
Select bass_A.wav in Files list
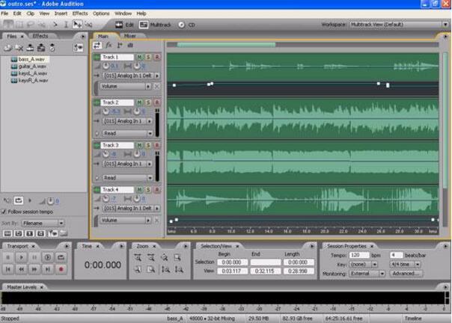pos(31,59)
